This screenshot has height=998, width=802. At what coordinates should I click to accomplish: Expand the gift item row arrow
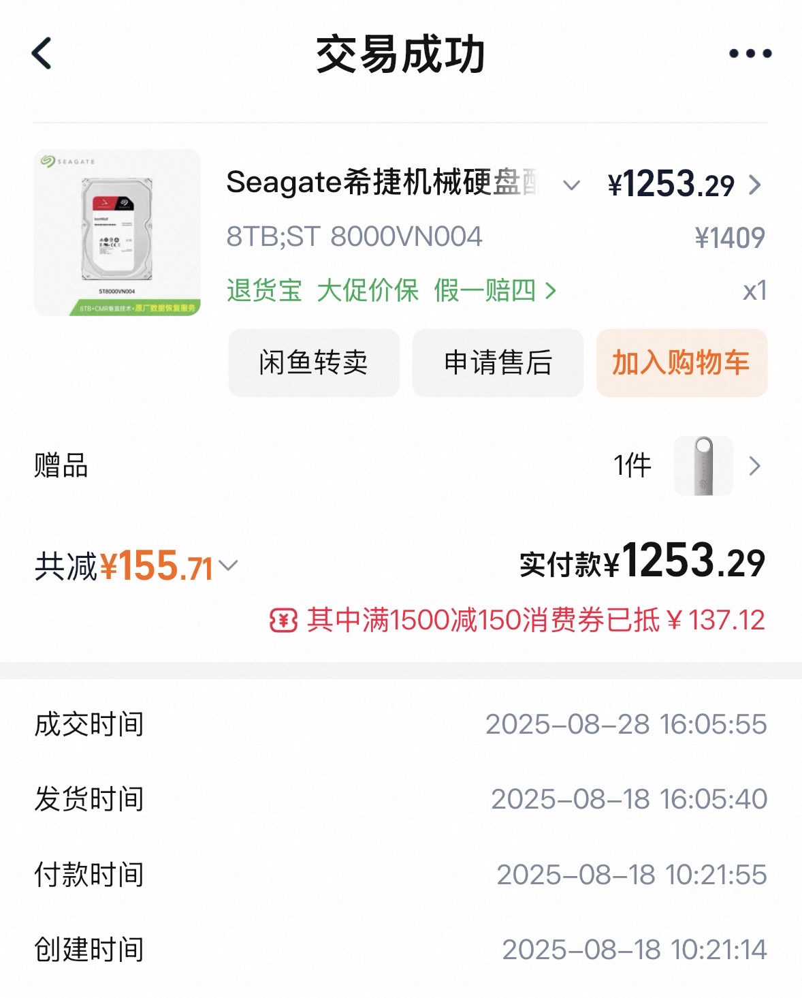click(754, 466)
